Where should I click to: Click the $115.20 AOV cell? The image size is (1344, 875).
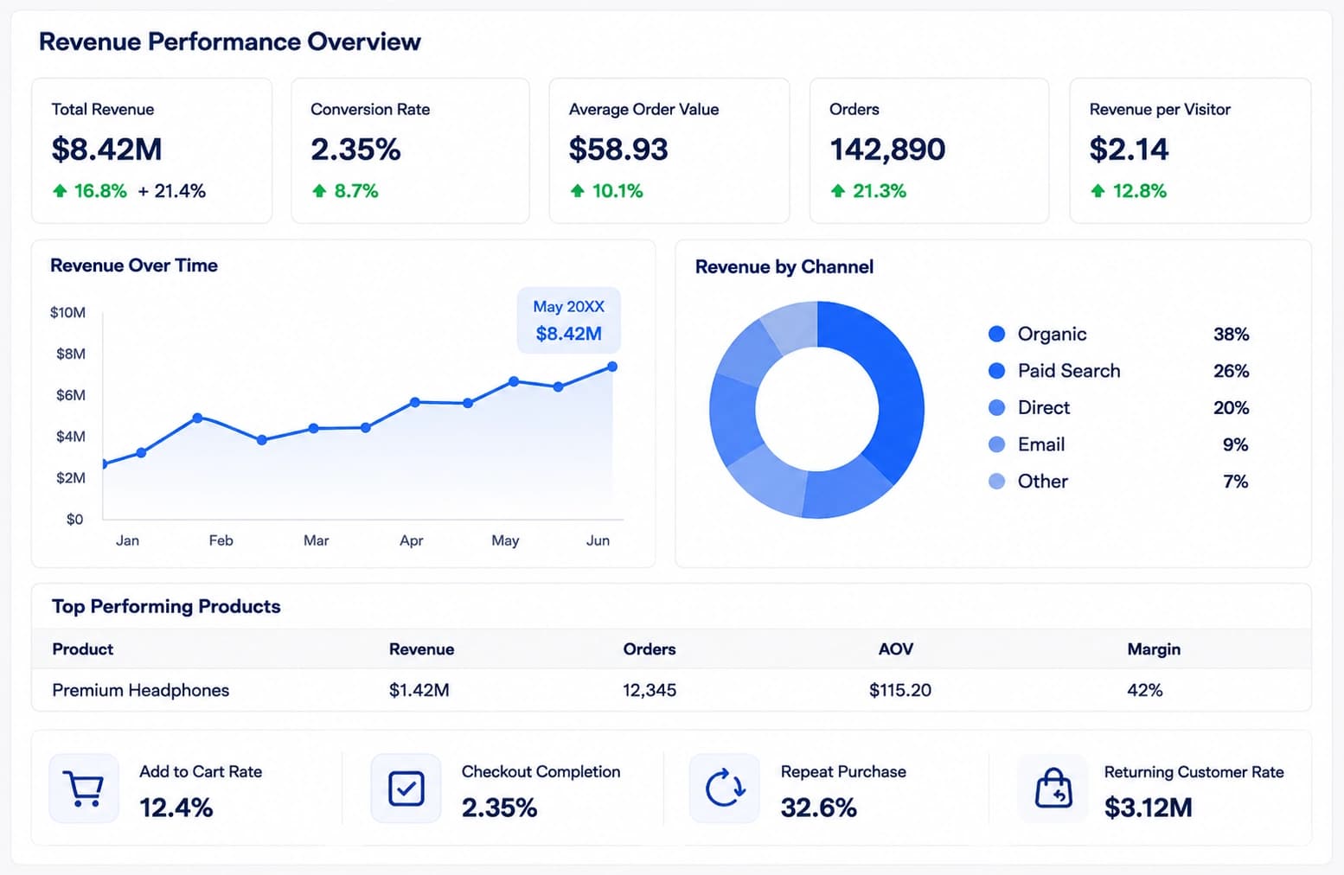(x=900, y=690)
